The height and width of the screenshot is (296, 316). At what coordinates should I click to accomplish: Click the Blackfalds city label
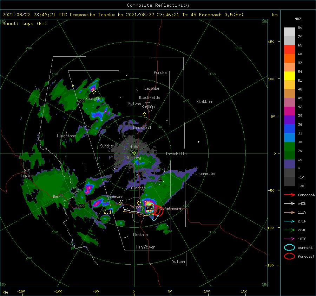(149, 97)
